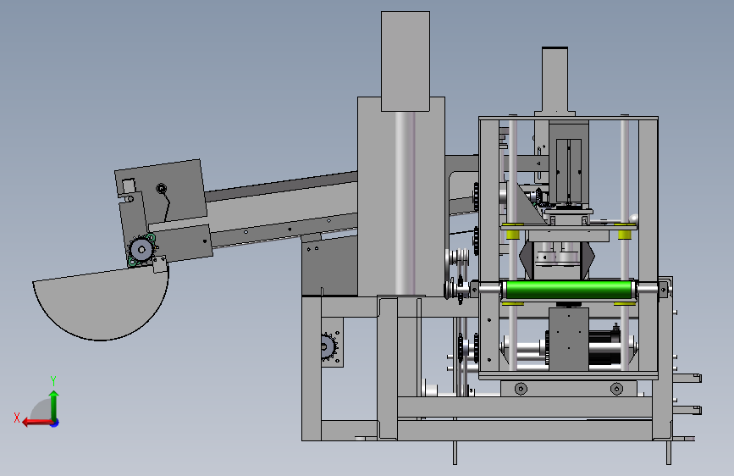Image resolution: width=734 pixels, height=476 pixels.
Task: Click the red X axis arrow of the triad
Action: click(x=37, y=423)
